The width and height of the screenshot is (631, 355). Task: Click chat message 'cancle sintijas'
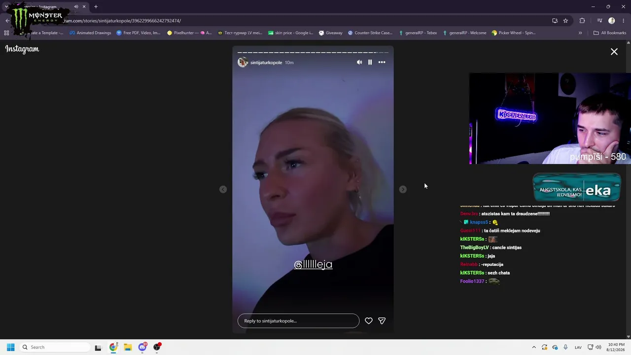click(507, 248)
